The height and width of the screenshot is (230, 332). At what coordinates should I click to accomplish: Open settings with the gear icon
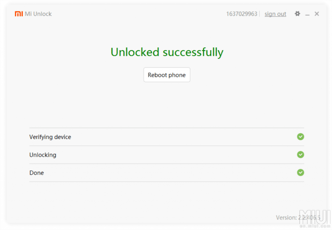[x=297, y=14]
